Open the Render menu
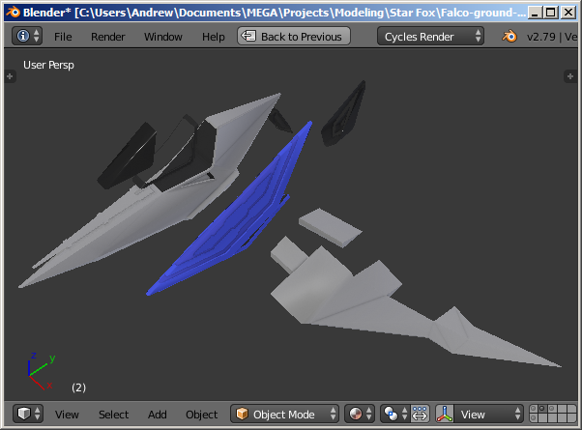This screenshot has height=430, width=582. (107, 37)
